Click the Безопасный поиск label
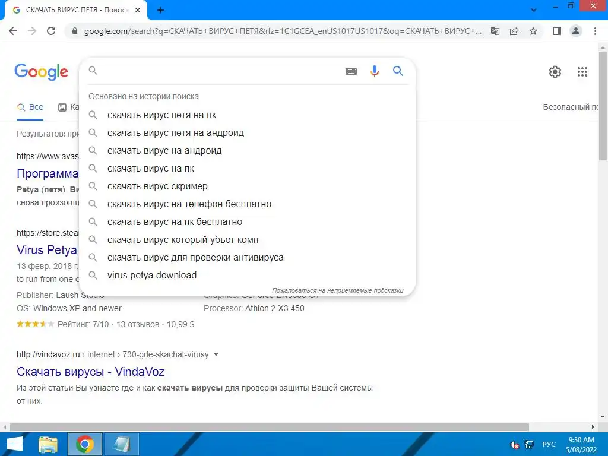Screen dimensions: 608x456 (571, 107)
